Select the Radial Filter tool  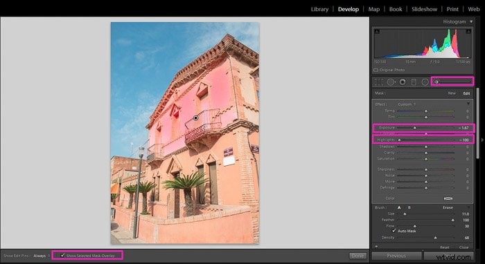coord(425,82)
